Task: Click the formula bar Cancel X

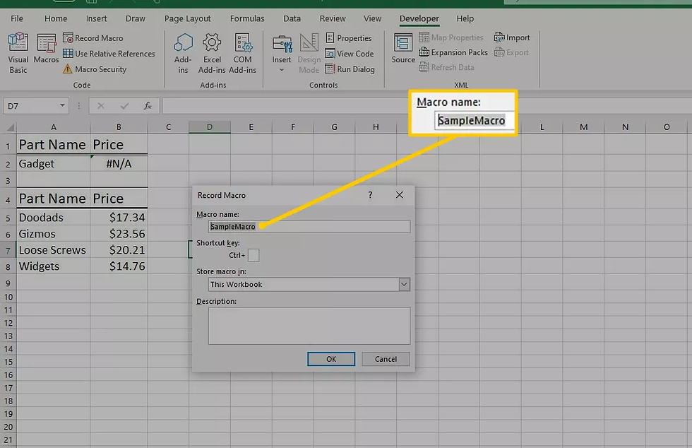Action: (x=100, y=106)
